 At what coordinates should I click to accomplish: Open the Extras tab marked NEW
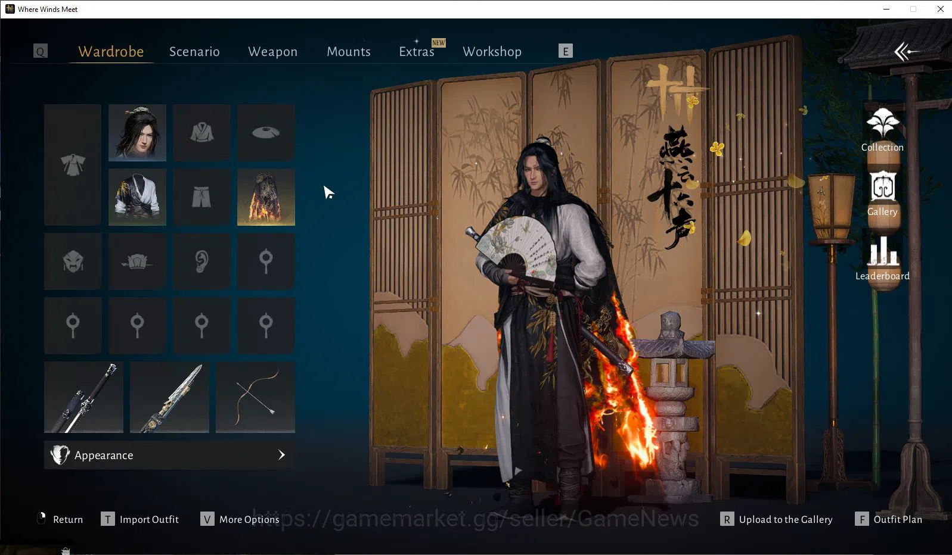tap(417, 52)
